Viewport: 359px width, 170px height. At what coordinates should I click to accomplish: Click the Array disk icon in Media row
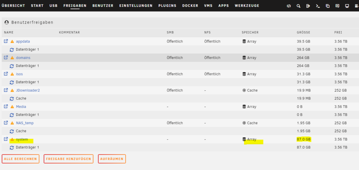[x=244, y=107]
